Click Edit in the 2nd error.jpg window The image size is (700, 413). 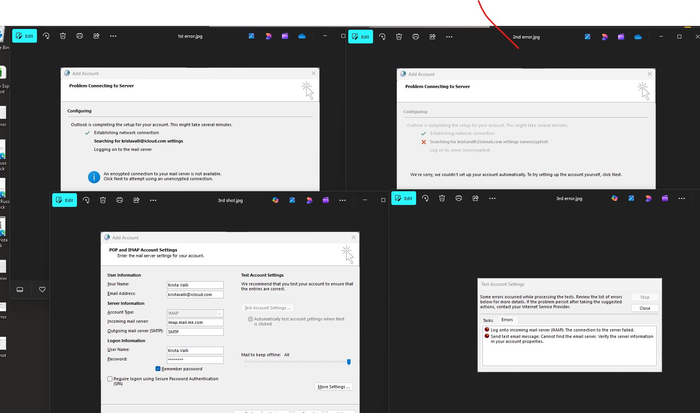(360, 37)
